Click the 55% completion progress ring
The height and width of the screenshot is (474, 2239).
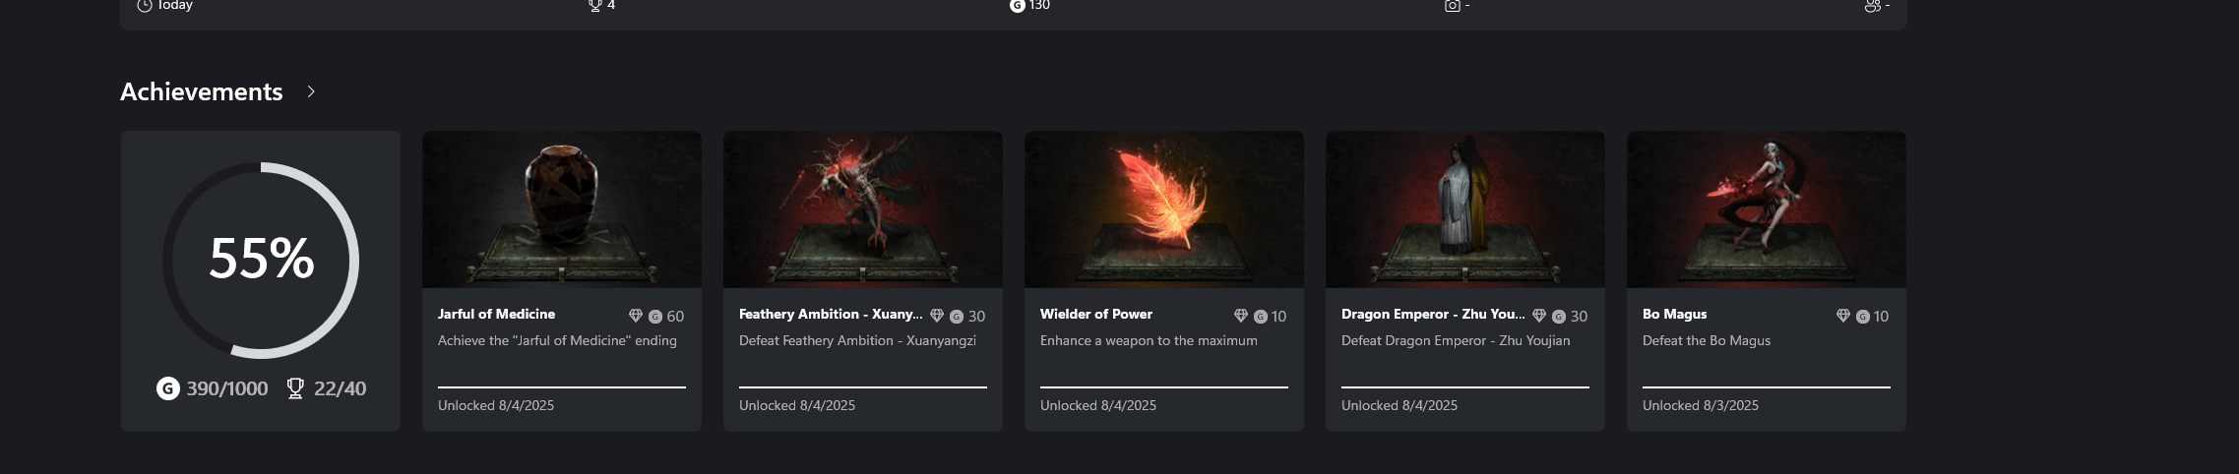(261, 260)
